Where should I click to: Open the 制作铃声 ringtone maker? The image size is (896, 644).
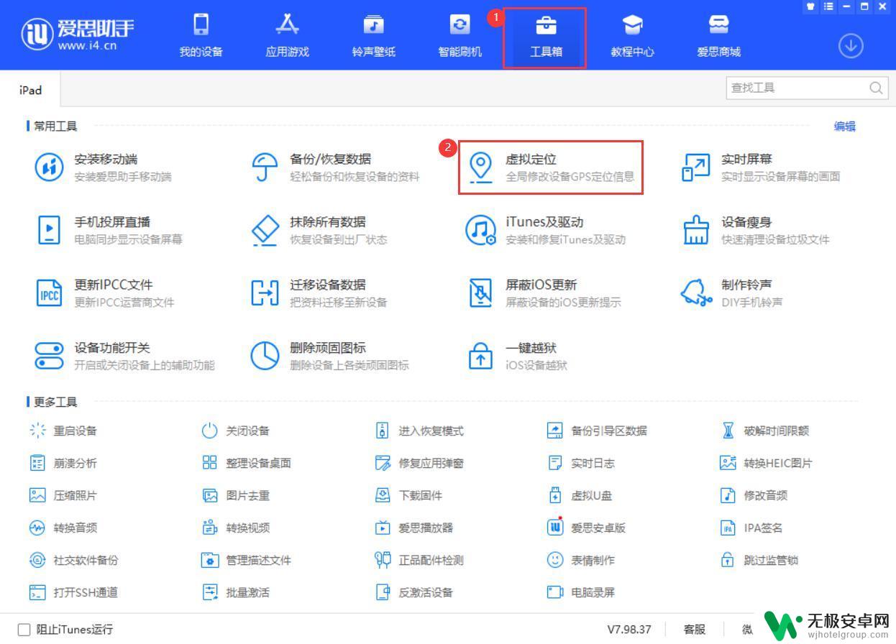732,293
